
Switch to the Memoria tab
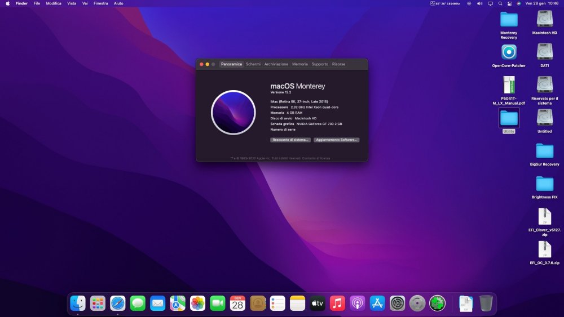300,64
